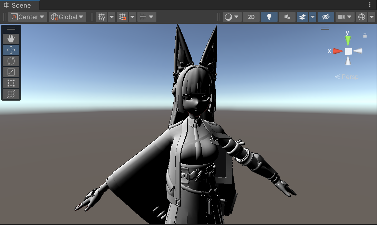Click red X axis cone on gizmo
Viewport: 377px width, 225px height.
pyautogui.click(x=338, y=51)
